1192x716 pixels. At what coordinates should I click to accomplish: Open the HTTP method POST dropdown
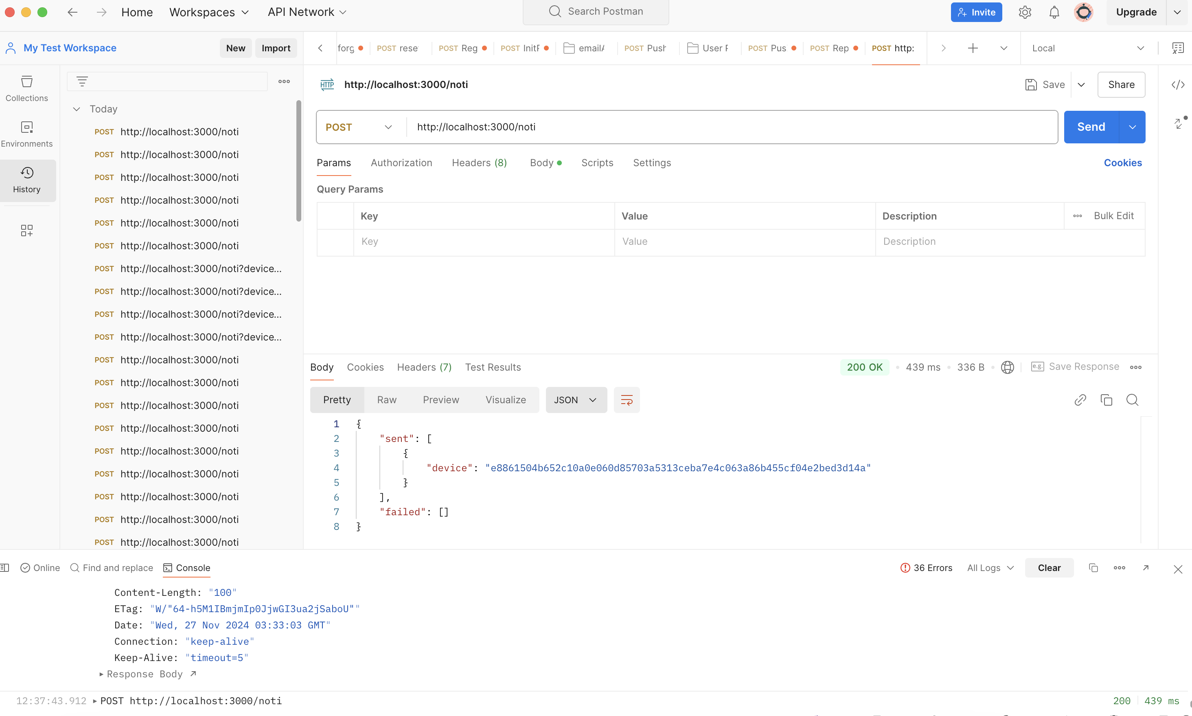pyautogui.click(x=359, y=127)
